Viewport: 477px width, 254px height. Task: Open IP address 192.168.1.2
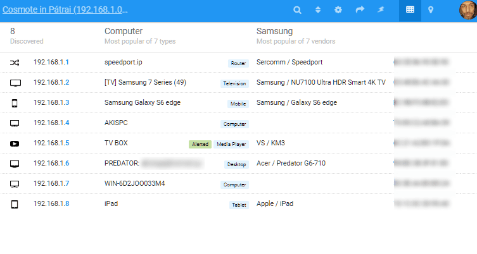point(51,82)
